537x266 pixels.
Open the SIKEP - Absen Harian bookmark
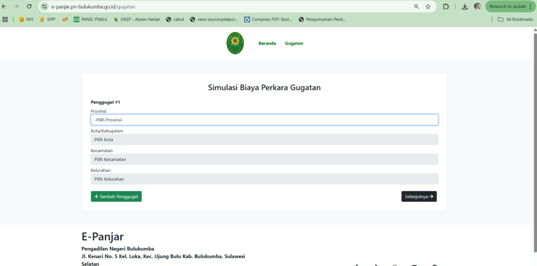[x=137, y=19]
